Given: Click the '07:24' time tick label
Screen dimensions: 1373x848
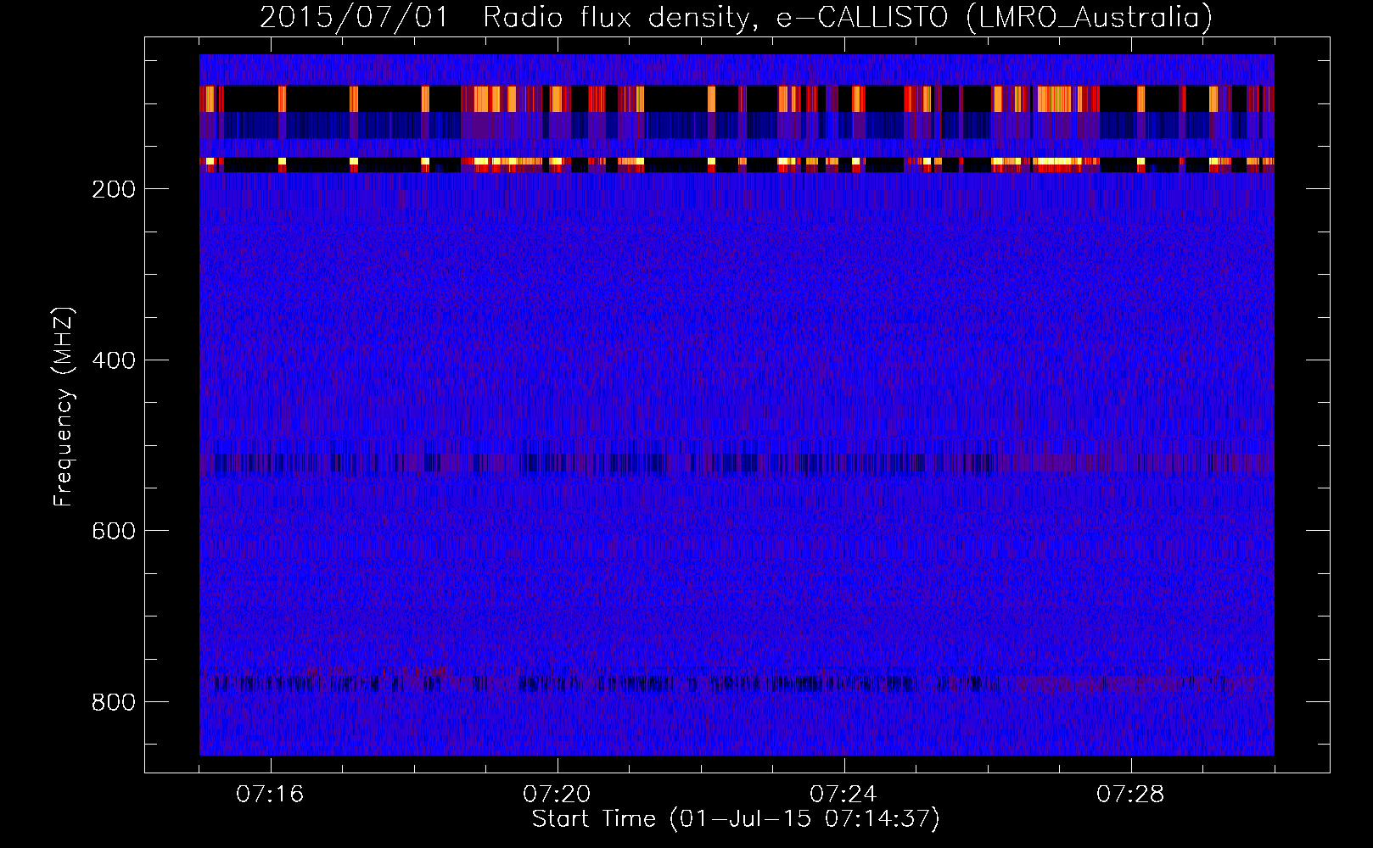Looking at the screenshot, I should point(843,795).
